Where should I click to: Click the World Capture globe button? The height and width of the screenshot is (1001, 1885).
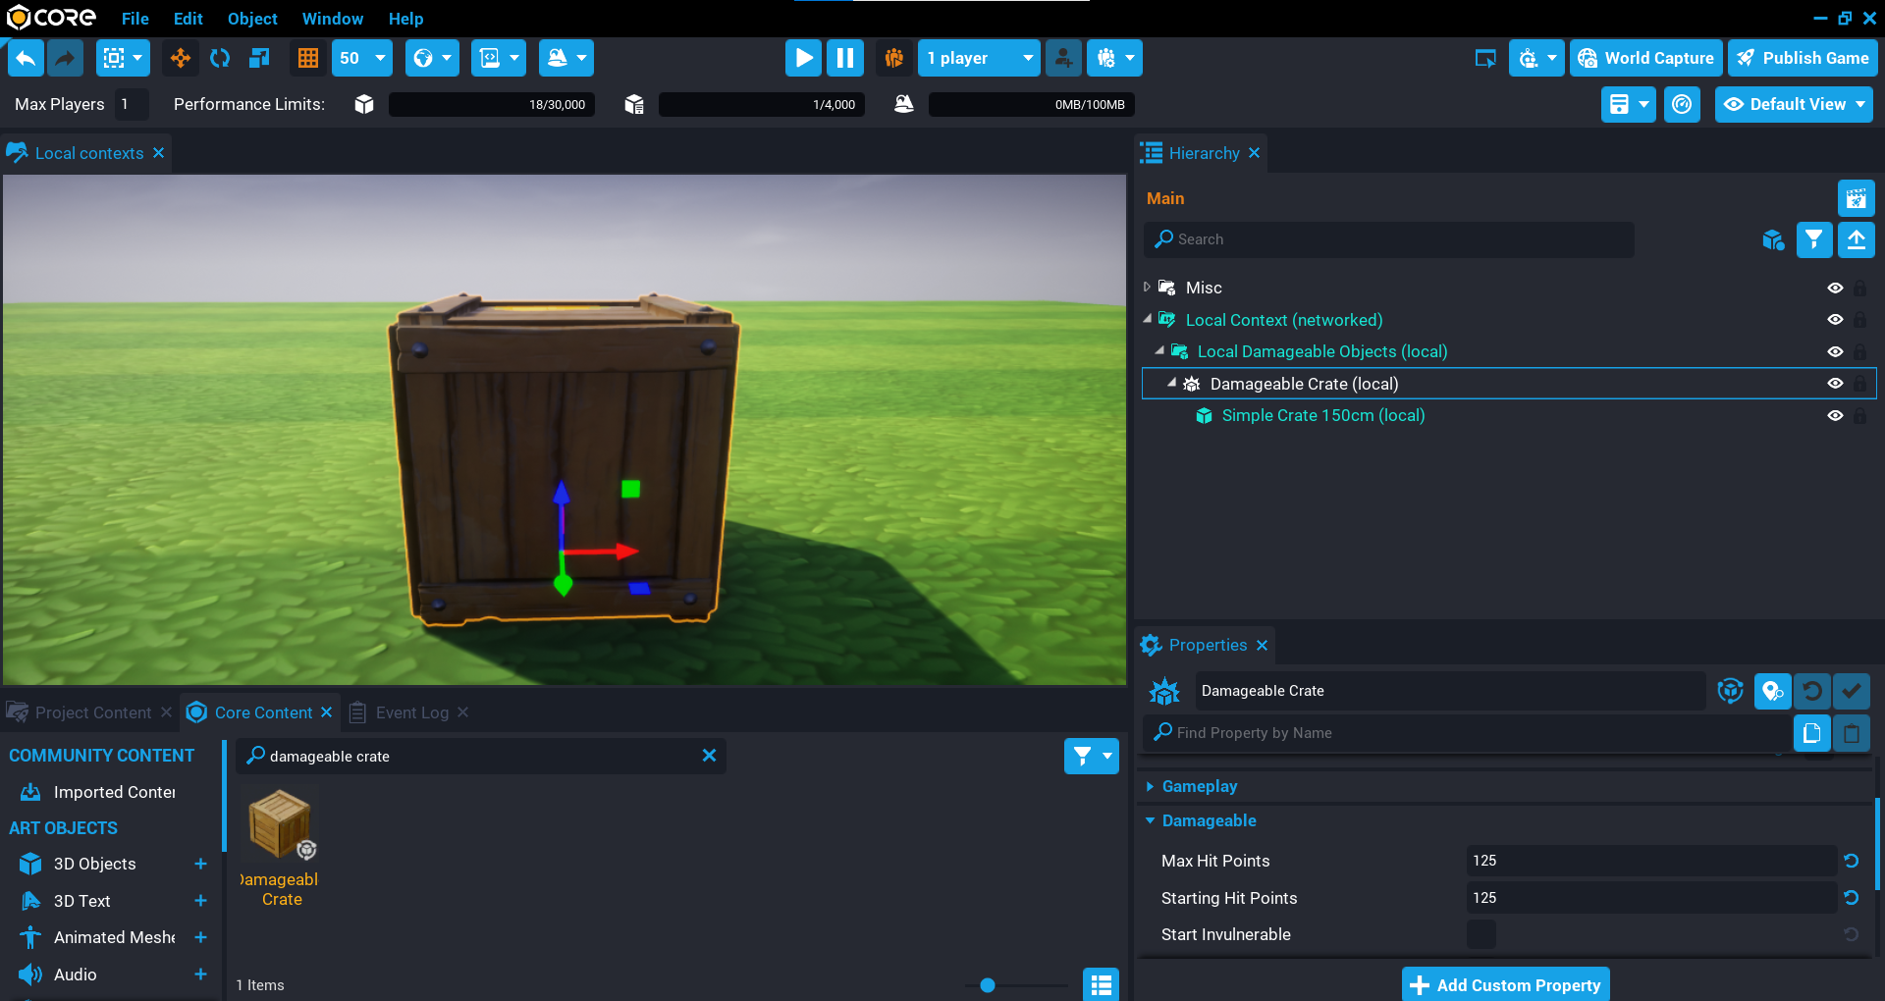pyautogui.click(x=1645, y=57)
